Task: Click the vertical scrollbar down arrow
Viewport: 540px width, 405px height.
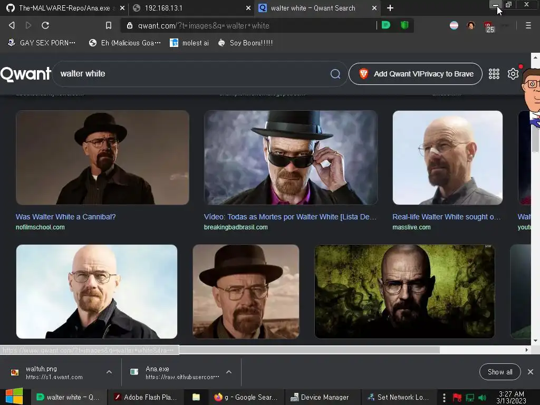Action: pyautogui.click(x=535, y=341)
